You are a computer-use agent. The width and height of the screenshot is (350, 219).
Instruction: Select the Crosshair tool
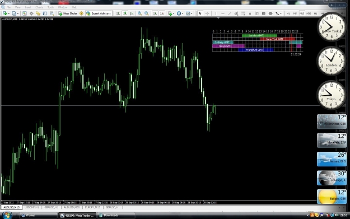[207, 13]
